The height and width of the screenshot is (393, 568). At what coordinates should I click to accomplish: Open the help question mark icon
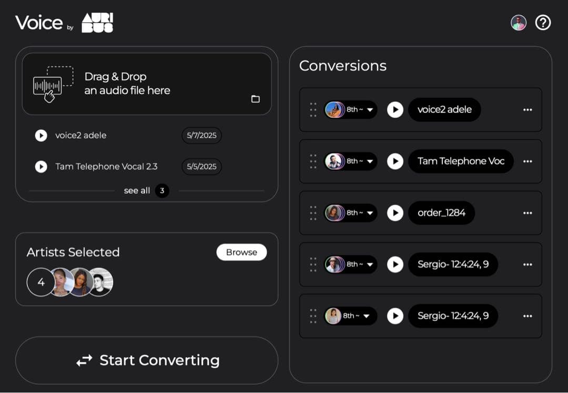[x=543, y=23]
